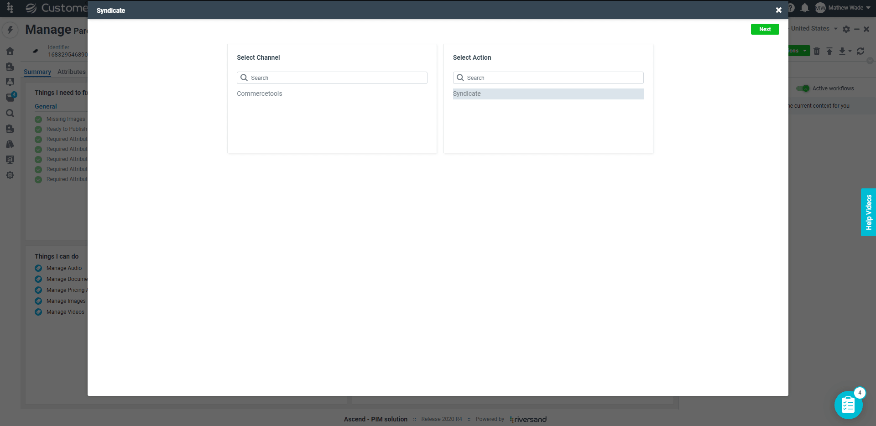Click the trash delete icon
The width and height of the screenshot is (876, 426).
pyautogui.click(x=817, y=51)
